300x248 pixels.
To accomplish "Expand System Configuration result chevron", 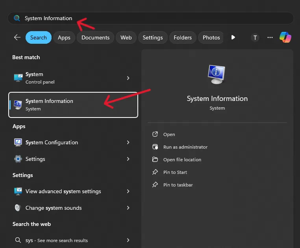I will point(128,142).
